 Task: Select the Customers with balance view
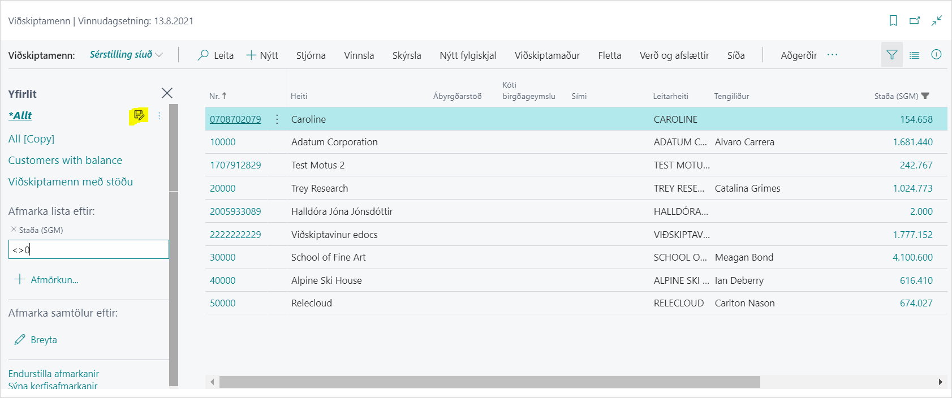65,161
